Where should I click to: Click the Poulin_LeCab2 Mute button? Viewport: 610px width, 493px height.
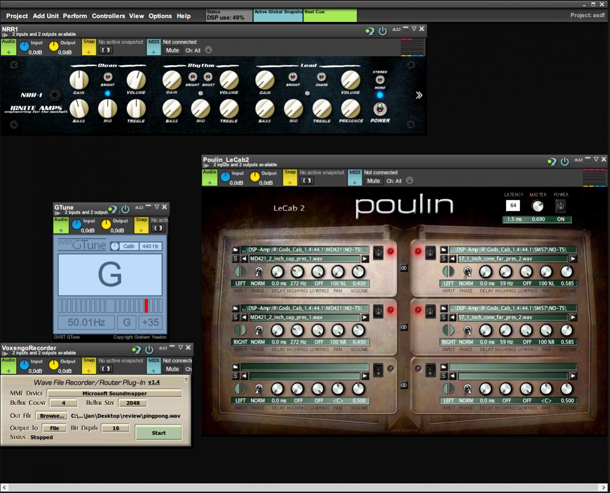coord(373,181)
